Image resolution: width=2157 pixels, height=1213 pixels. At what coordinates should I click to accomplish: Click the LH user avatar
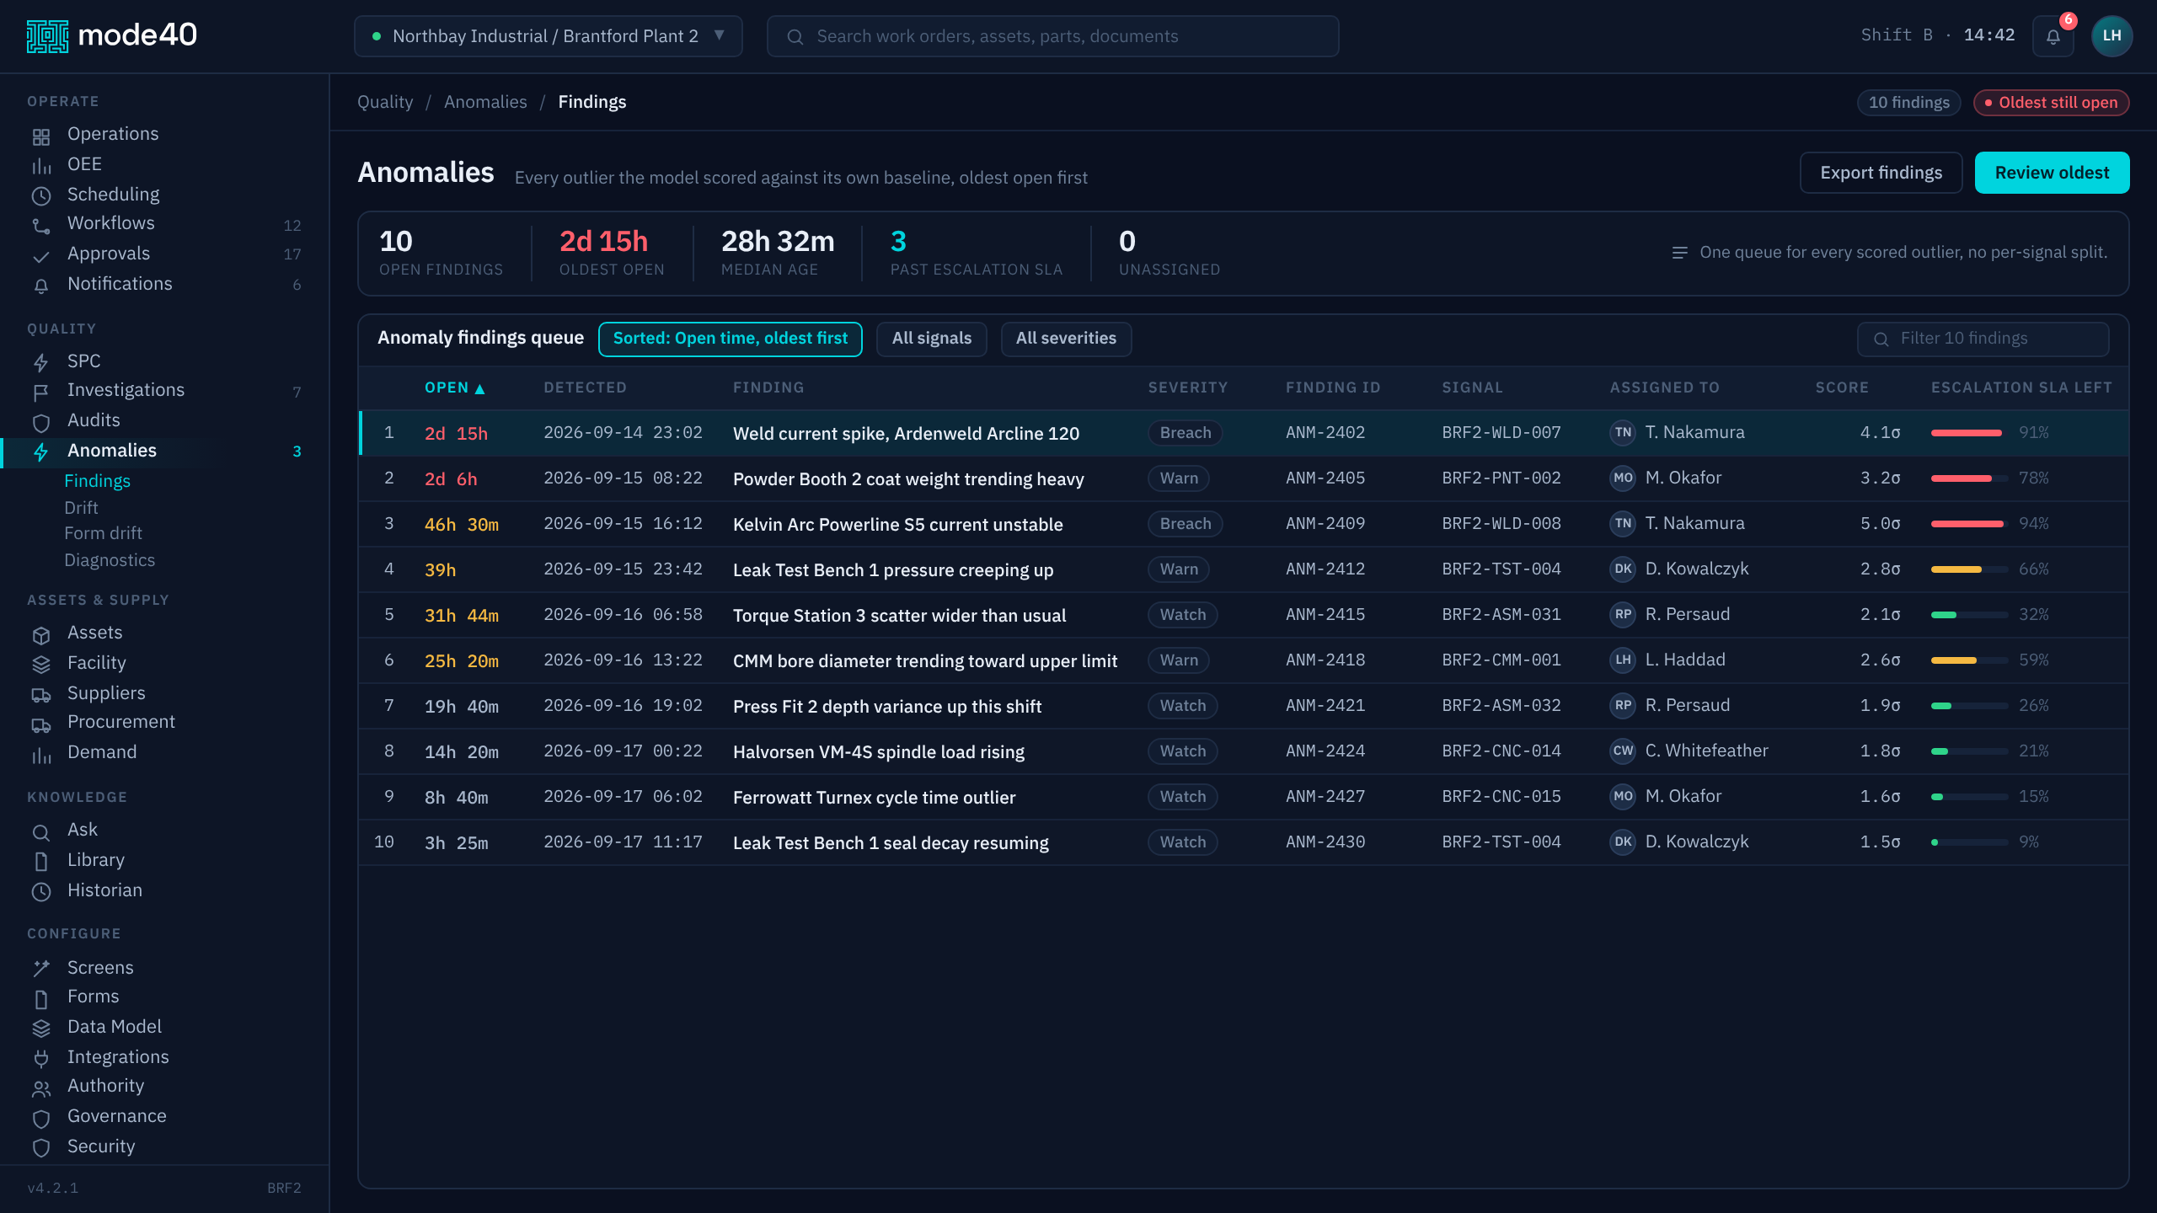click(2112, 36)
